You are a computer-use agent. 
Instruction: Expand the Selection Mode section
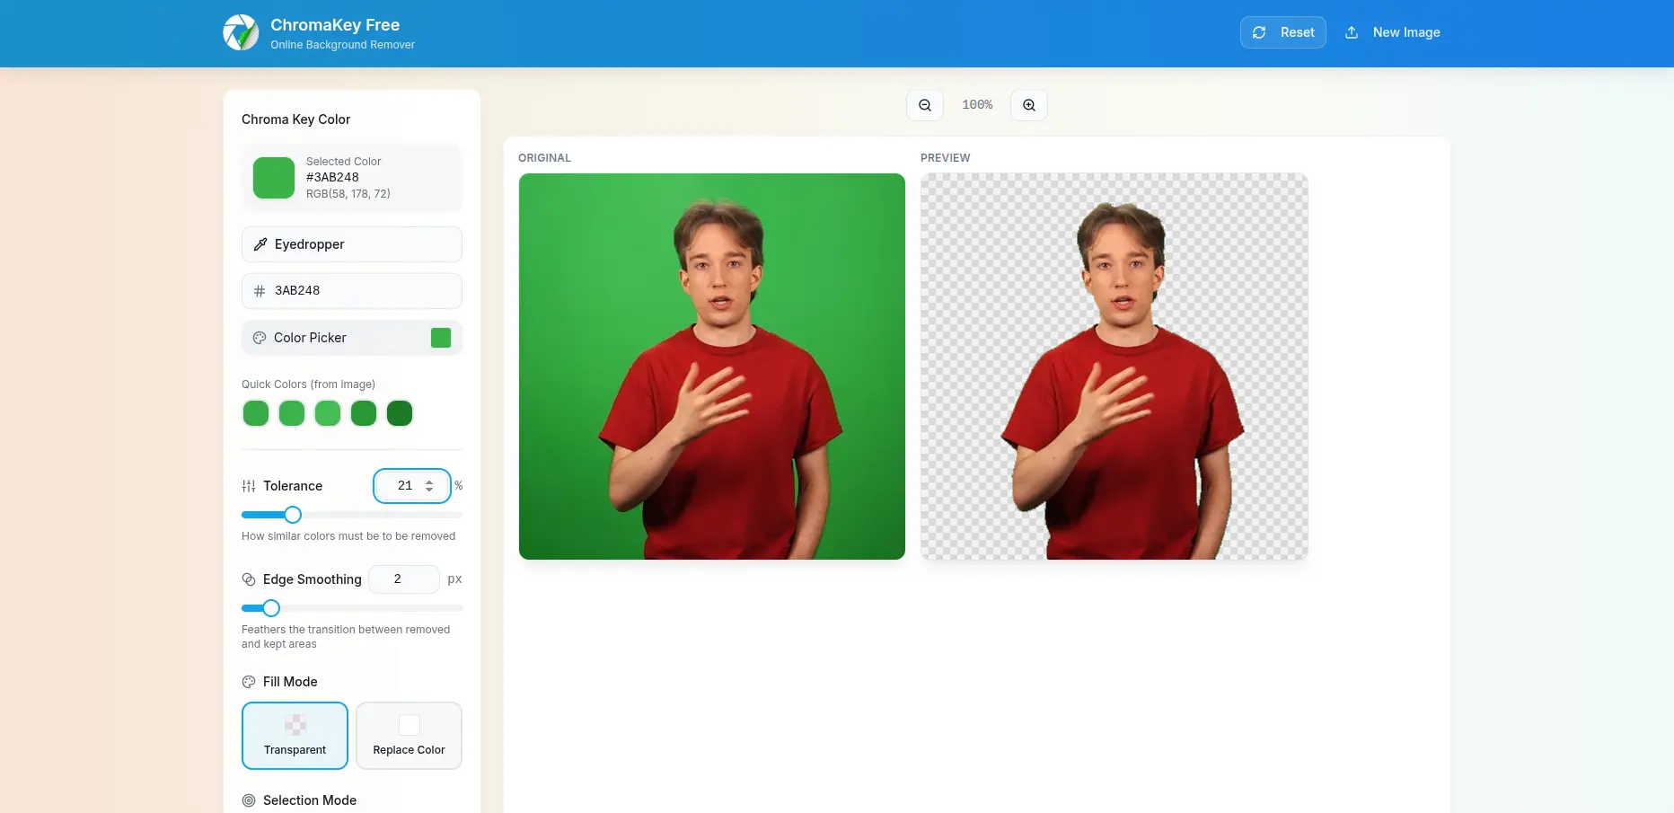(x=309, y=800)
